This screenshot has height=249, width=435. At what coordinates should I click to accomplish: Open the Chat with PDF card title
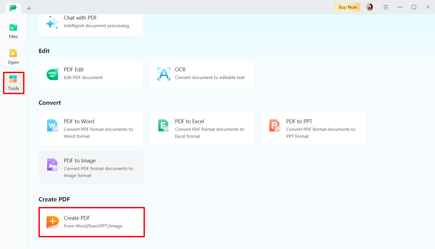tap(80, 18)
